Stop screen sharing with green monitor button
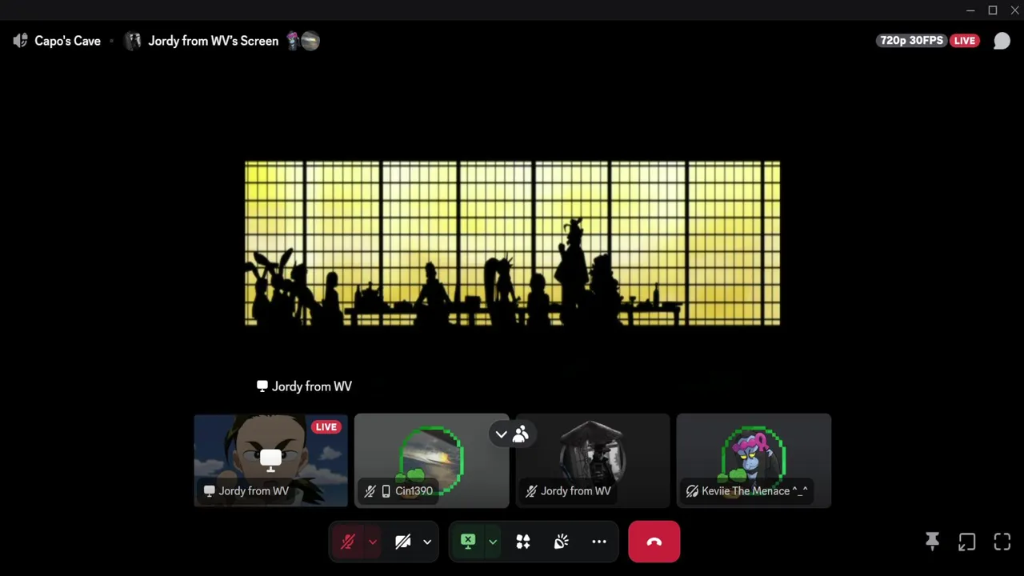This screenshot has height=576, width=1024. (x=468, y=542)
